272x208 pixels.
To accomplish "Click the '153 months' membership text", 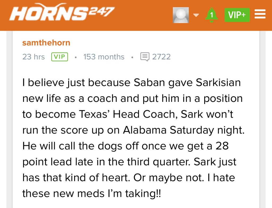I will tap(104, 57).
